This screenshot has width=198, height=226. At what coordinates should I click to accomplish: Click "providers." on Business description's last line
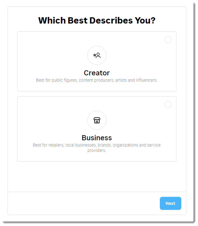97,150
